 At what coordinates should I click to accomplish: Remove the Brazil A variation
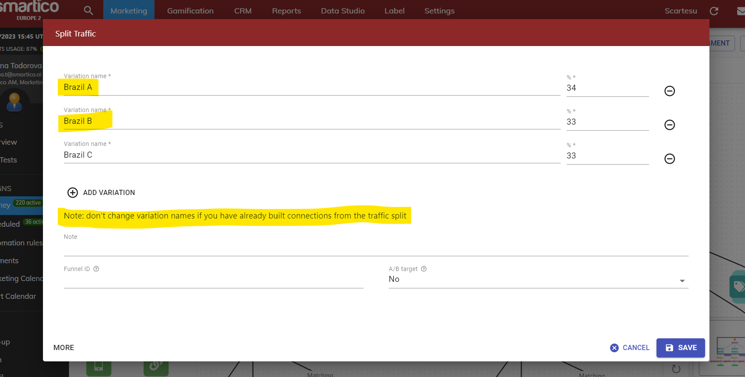tap(670, 91)
